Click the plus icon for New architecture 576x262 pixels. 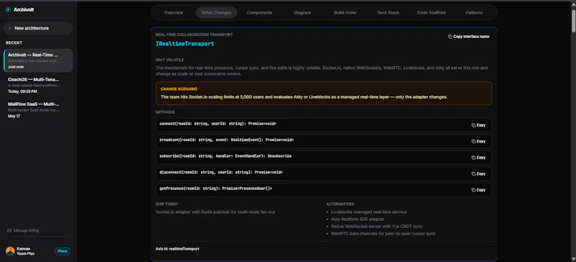point(9,28)
